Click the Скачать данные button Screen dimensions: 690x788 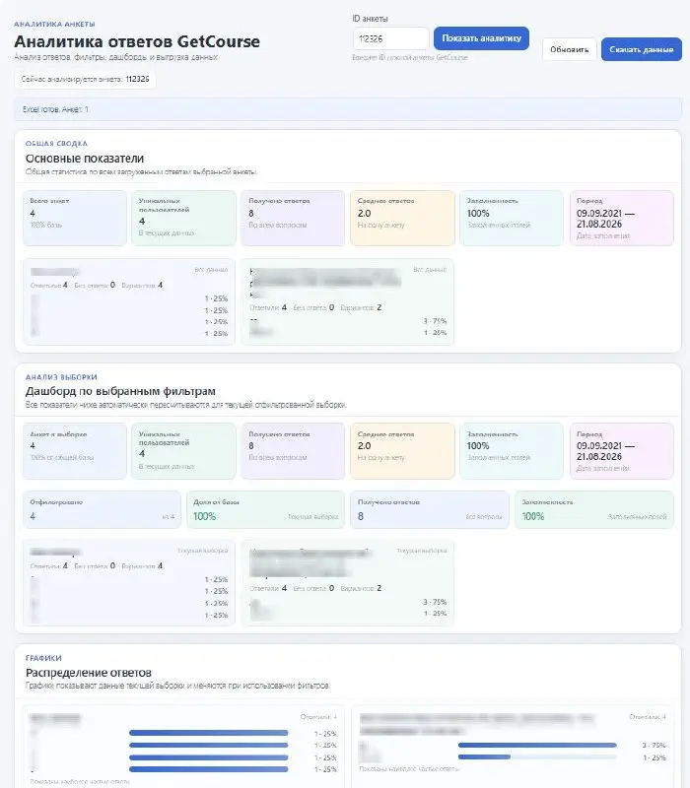coord(642,49)
